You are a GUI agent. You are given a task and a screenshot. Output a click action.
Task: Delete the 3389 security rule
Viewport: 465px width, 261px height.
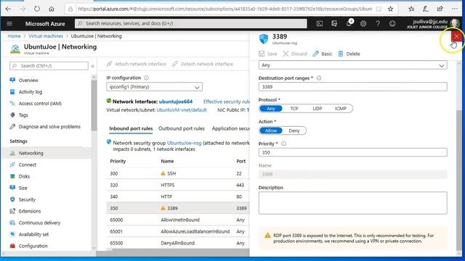(349, 54)
